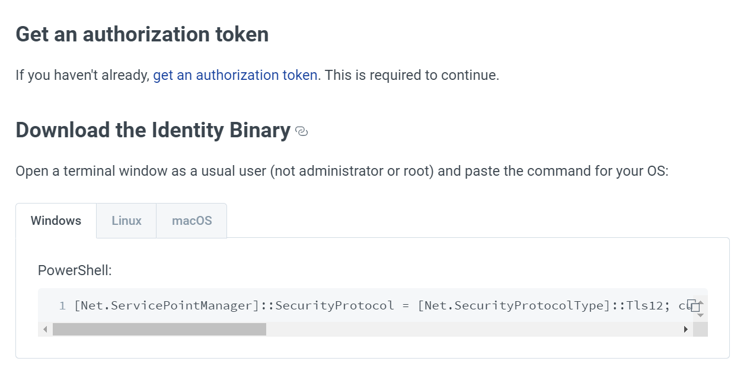The width and height of the screenshot is (750, 371).
Task: Click the Get an authorization token heading
Action: coord(142,34)
